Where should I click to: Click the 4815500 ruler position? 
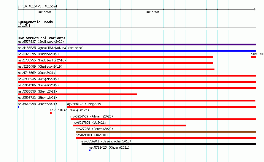[44, 12]
